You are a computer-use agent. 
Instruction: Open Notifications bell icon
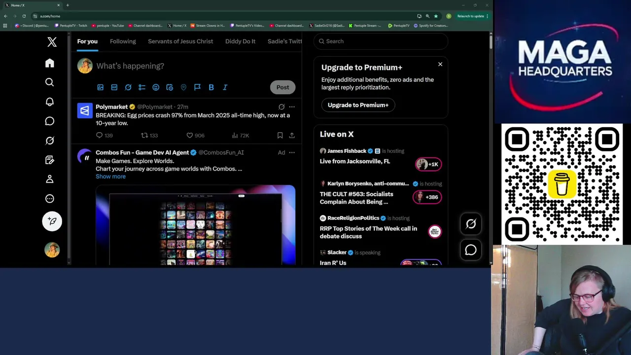tap(49, 102)
